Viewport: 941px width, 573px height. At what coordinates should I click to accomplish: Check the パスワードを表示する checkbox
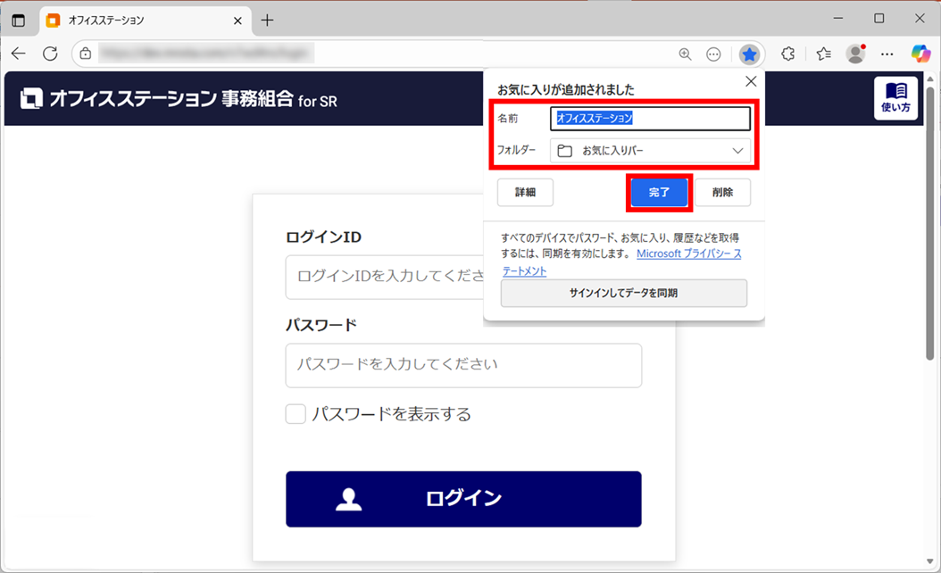point(296,414)
